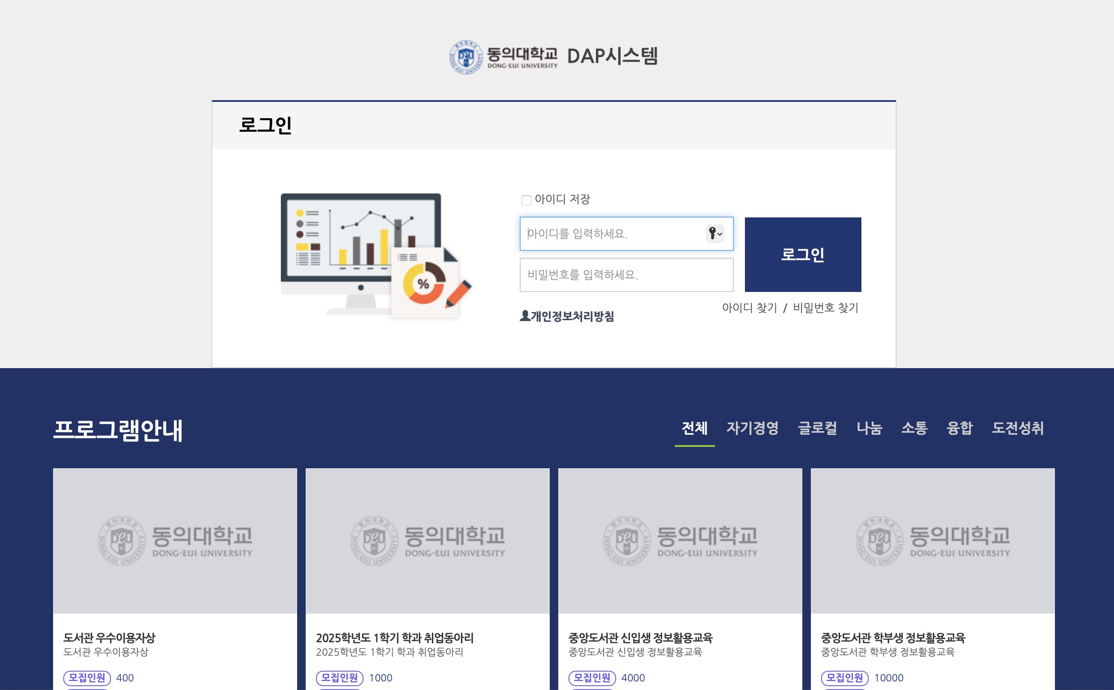The width and height of the screenshot is (1114, 690).
Task: Open the 중앙도서관 학부생 정보활용교육 card image
Action: [x=932, y=541]
